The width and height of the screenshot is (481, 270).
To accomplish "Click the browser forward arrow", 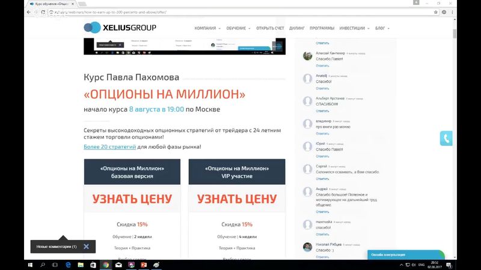I will coord(36,12).
